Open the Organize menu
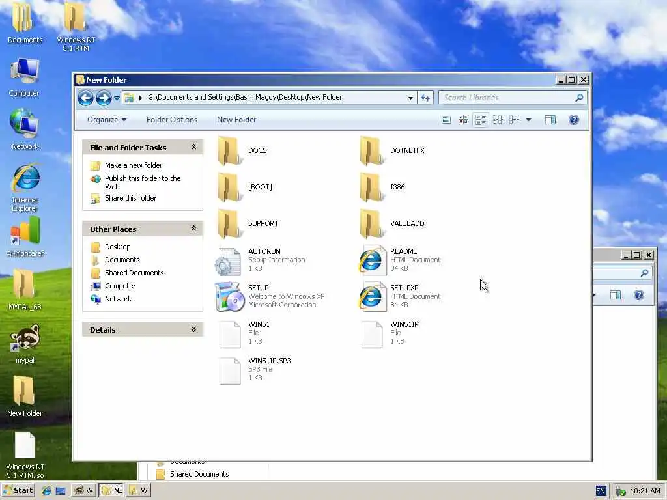This screenshot has height=500, width=667. [107, 120]
